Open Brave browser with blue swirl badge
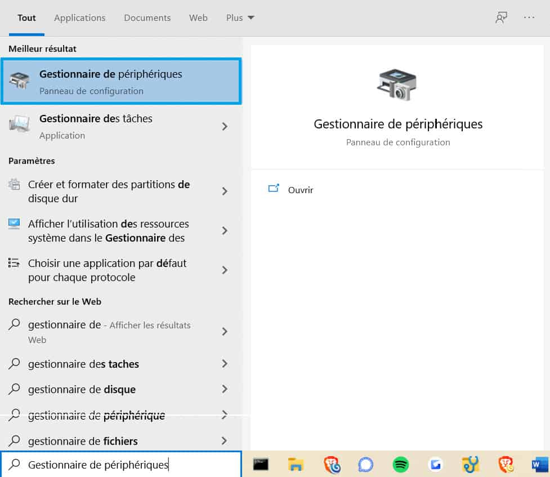This screenshot has width=550, height=477. [x=331, y=465]
